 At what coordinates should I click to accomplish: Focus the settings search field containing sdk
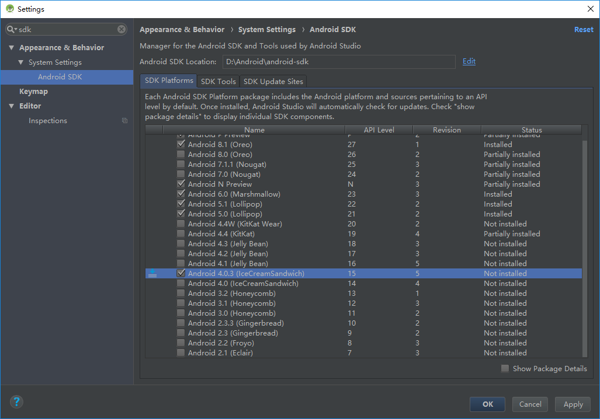coord(67,29)
